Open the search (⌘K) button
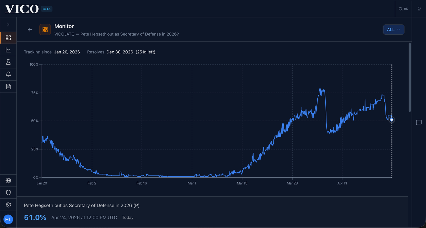Screen dimensions: 426x228 (x=403, y=9)
